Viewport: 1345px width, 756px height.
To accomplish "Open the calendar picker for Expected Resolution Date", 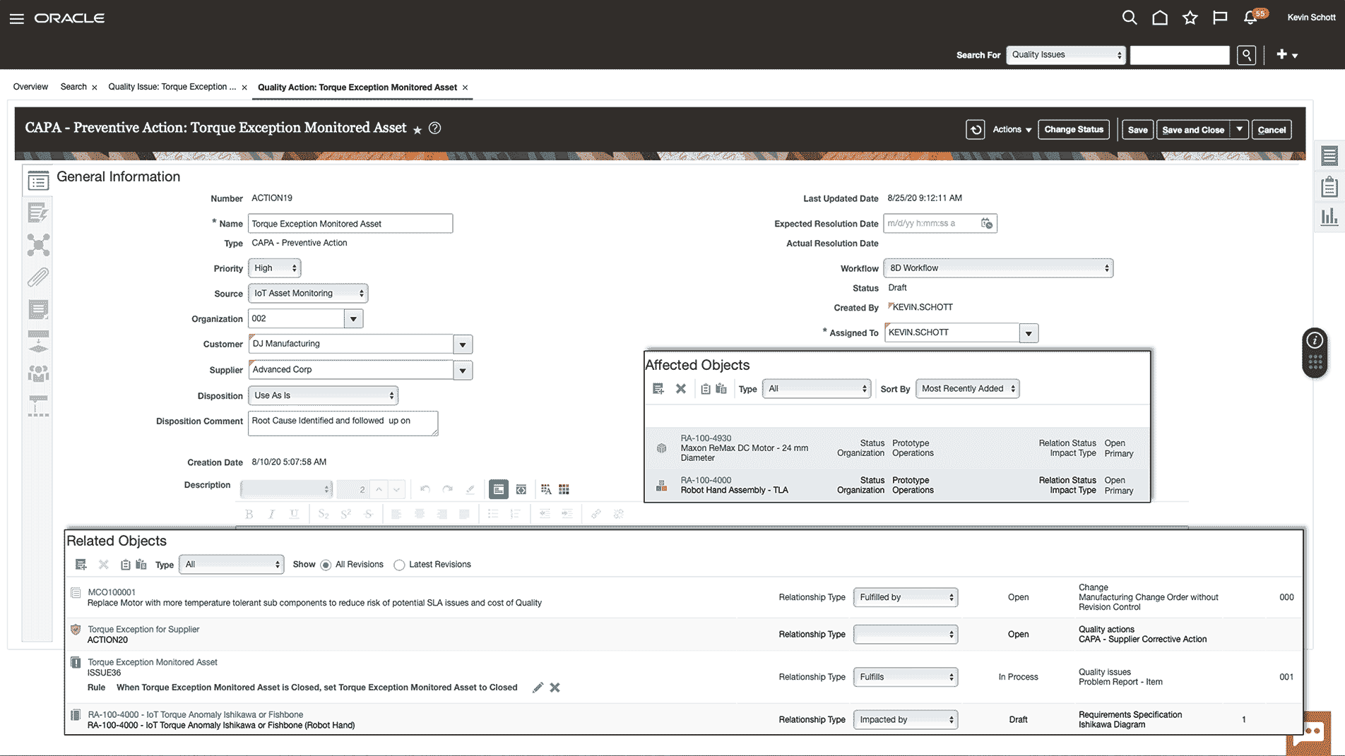I will pyautogui.click(x=987, y=224).
